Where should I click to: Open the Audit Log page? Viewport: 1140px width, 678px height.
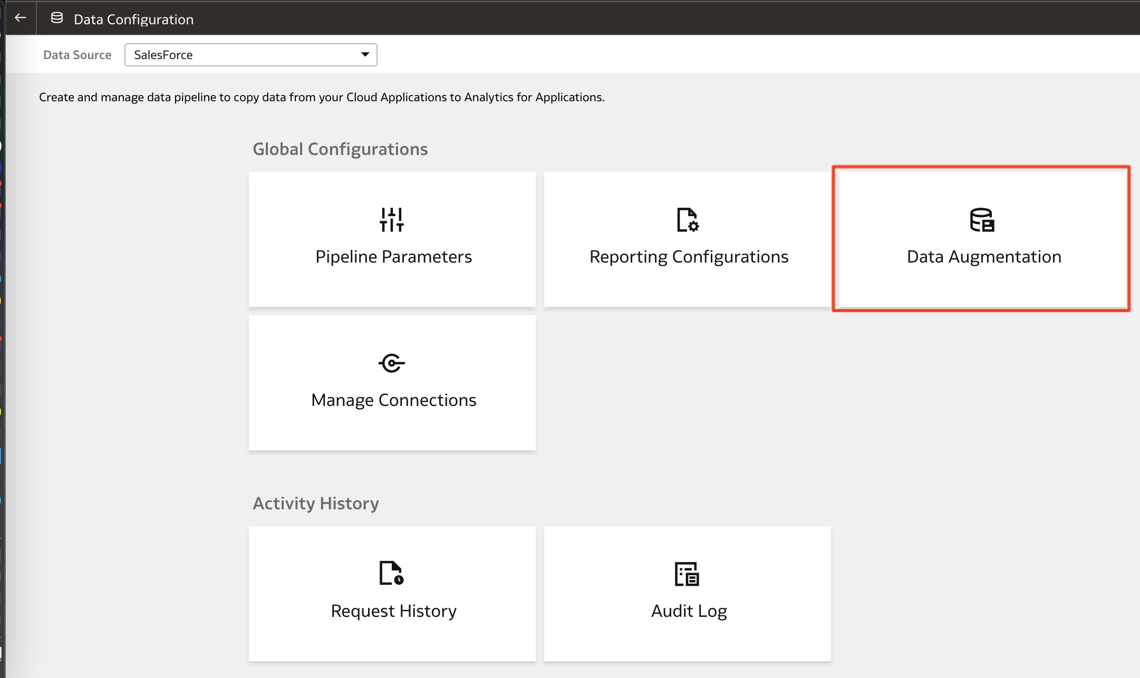[x=687, y=594]
